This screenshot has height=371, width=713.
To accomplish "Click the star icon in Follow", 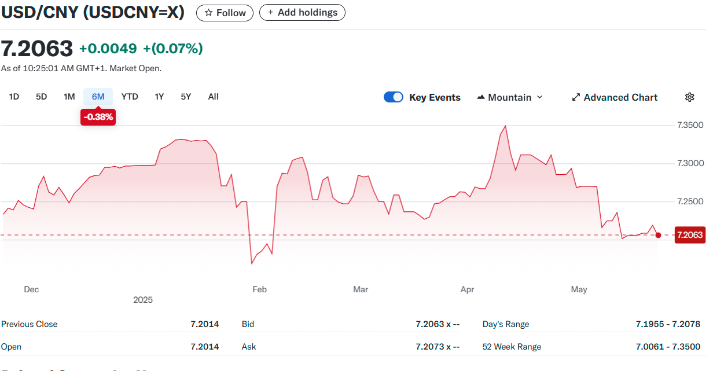I will coord(209,13).
